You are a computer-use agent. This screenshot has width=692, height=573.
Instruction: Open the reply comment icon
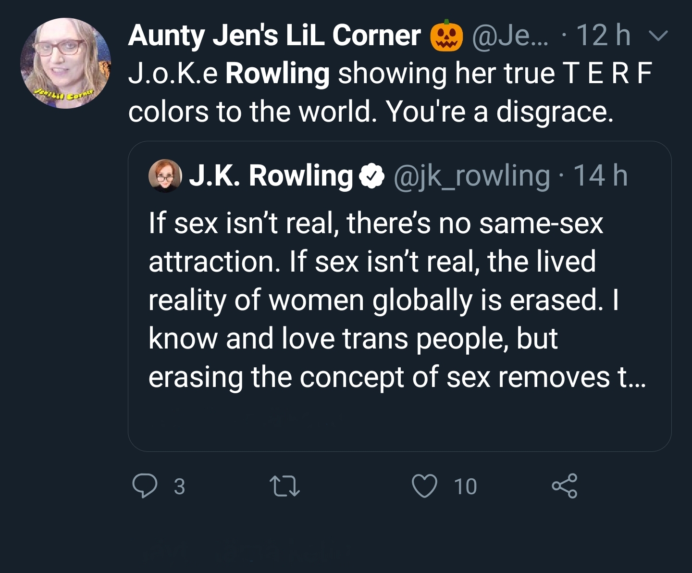pyautogui.click(x=145, y=486)
